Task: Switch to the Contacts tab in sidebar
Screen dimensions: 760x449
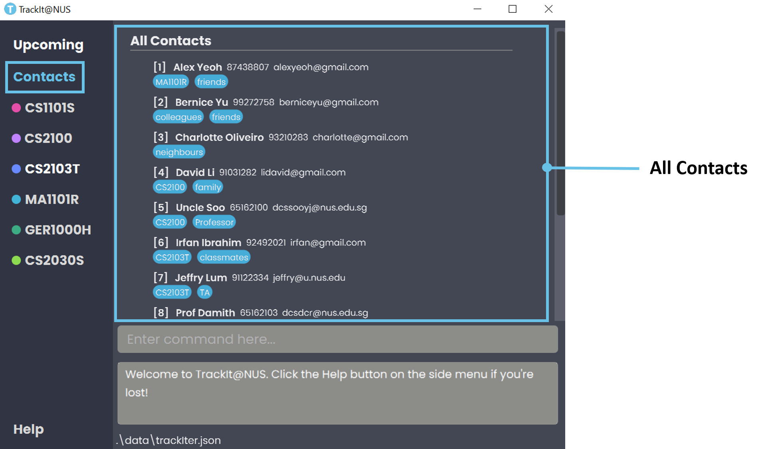Action: point(45,77)
